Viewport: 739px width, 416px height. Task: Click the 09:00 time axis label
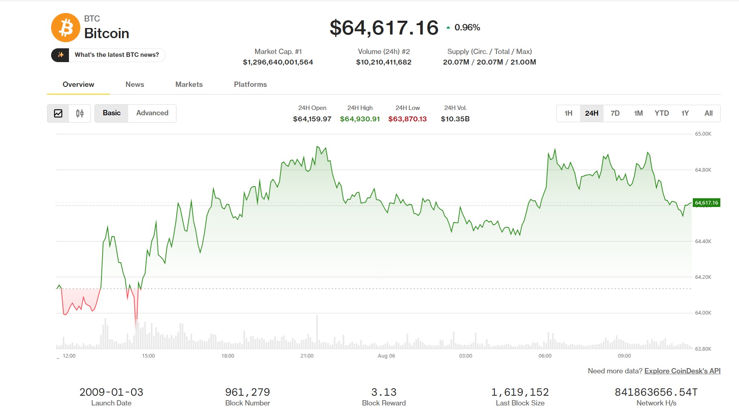tap(624, 356)
